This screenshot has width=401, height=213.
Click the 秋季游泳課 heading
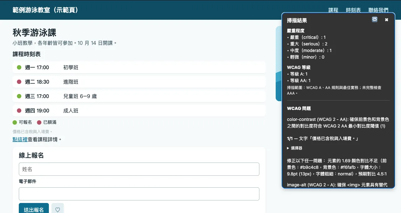[x=34, y=33]
